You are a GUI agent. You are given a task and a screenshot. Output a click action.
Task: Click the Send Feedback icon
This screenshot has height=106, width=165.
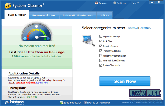pyautogui.click(x=62, y=103)
